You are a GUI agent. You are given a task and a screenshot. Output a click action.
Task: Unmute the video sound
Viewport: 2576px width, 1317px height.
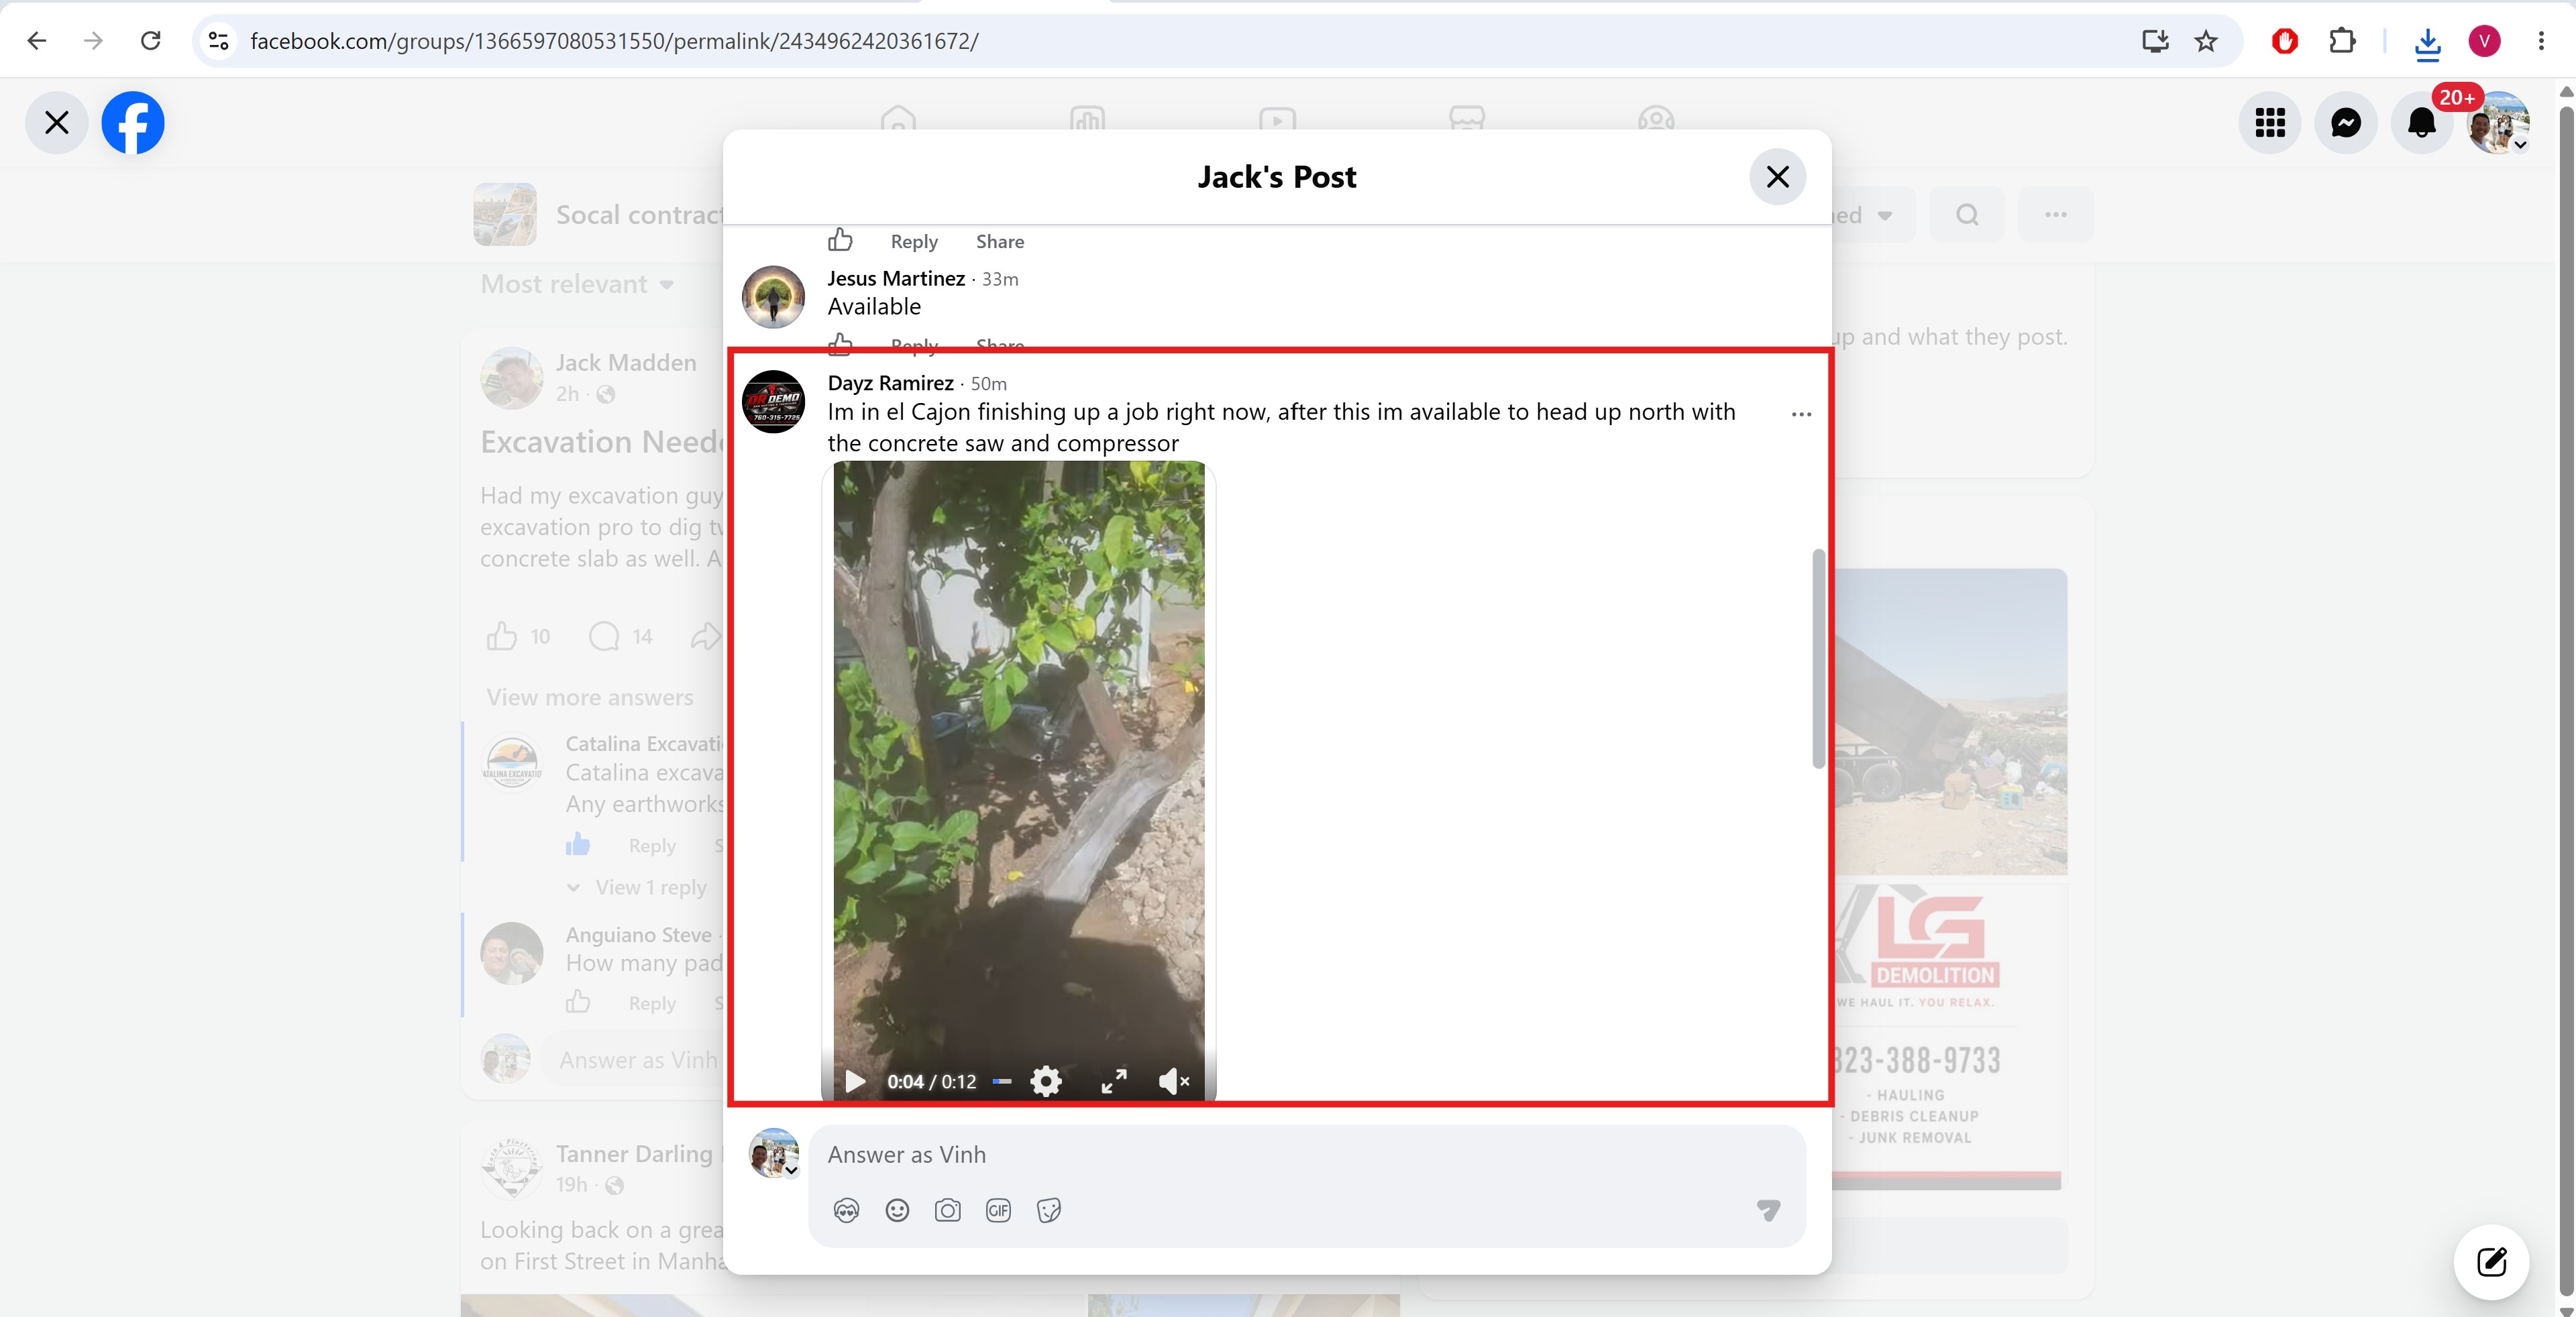1174,1081
